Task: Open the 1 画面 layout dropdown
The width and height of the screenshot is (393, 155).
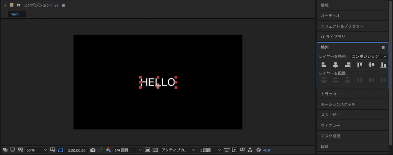Action: point(210,150)
